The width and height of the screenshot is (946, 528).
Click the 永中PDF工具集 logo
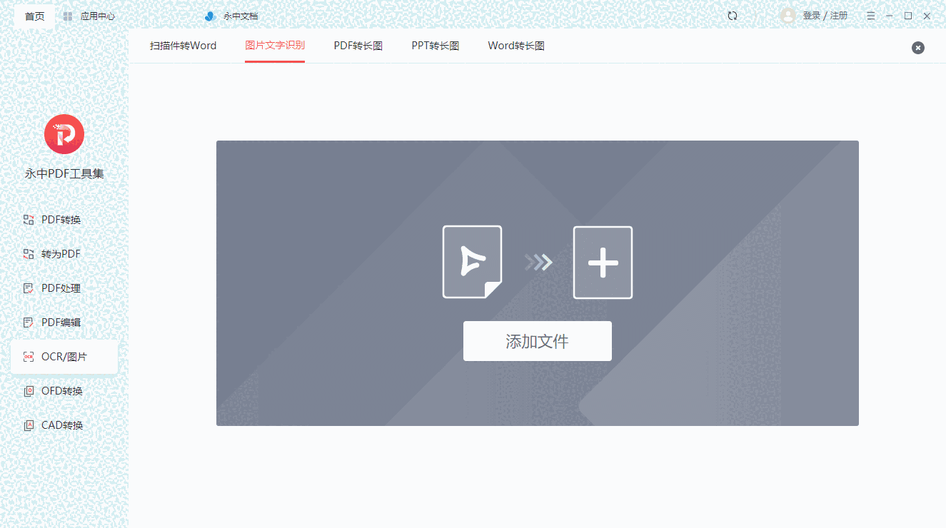click(x=64, y=133)
